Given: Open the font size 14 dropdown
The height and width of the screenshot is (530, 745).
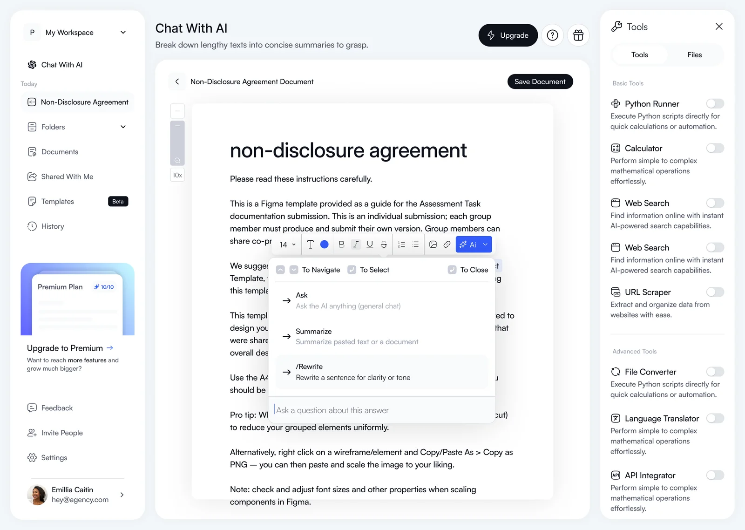Looking at the screenshot, I should pyautogui.click(x=287, y=245).
